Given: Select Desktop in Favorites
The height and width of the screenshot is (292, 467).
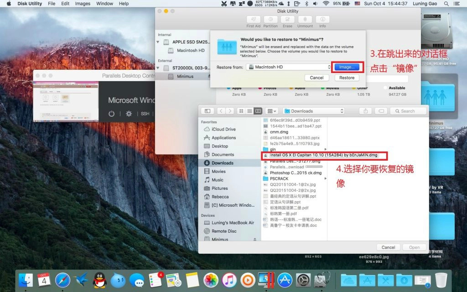Looking at the screenshot, I should point(220,146).
